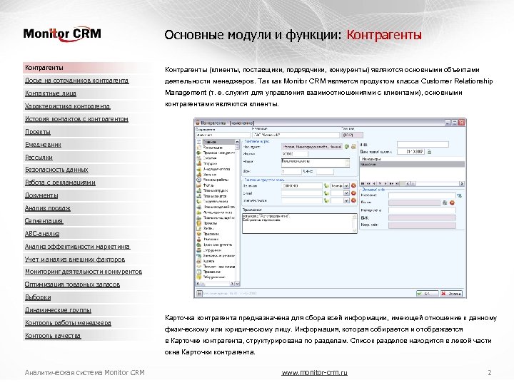Click into the Примечание text area
Image resolution: width=514 pixels, height=385 pixels.
[300, 223]
